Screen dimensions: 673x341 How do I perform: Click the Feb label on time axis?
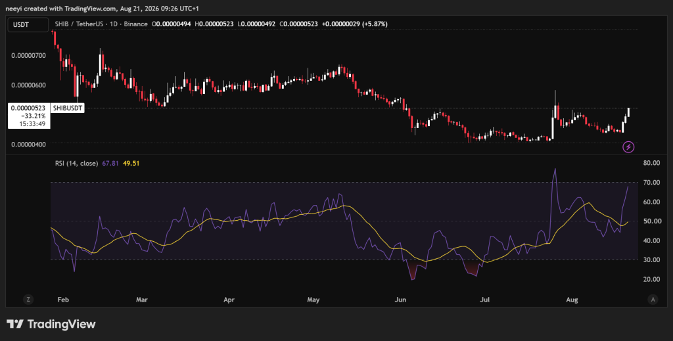click(x=63, y=300)
